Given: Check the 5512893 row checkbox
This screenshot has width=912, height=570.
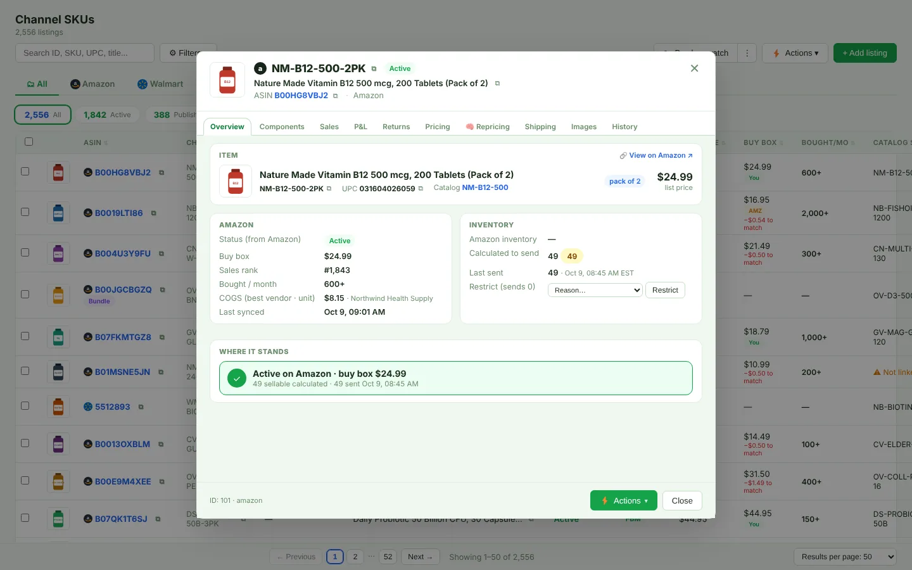Looking at the screenshot, I should (x=25, y=405).
